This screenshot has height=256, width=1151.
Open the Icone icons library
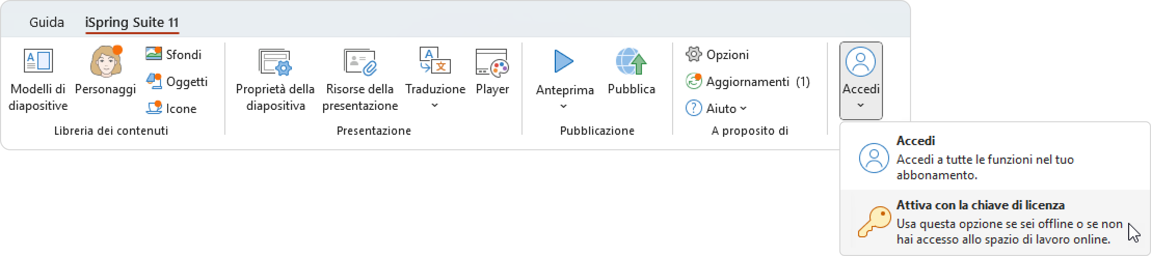pos(171,108)
